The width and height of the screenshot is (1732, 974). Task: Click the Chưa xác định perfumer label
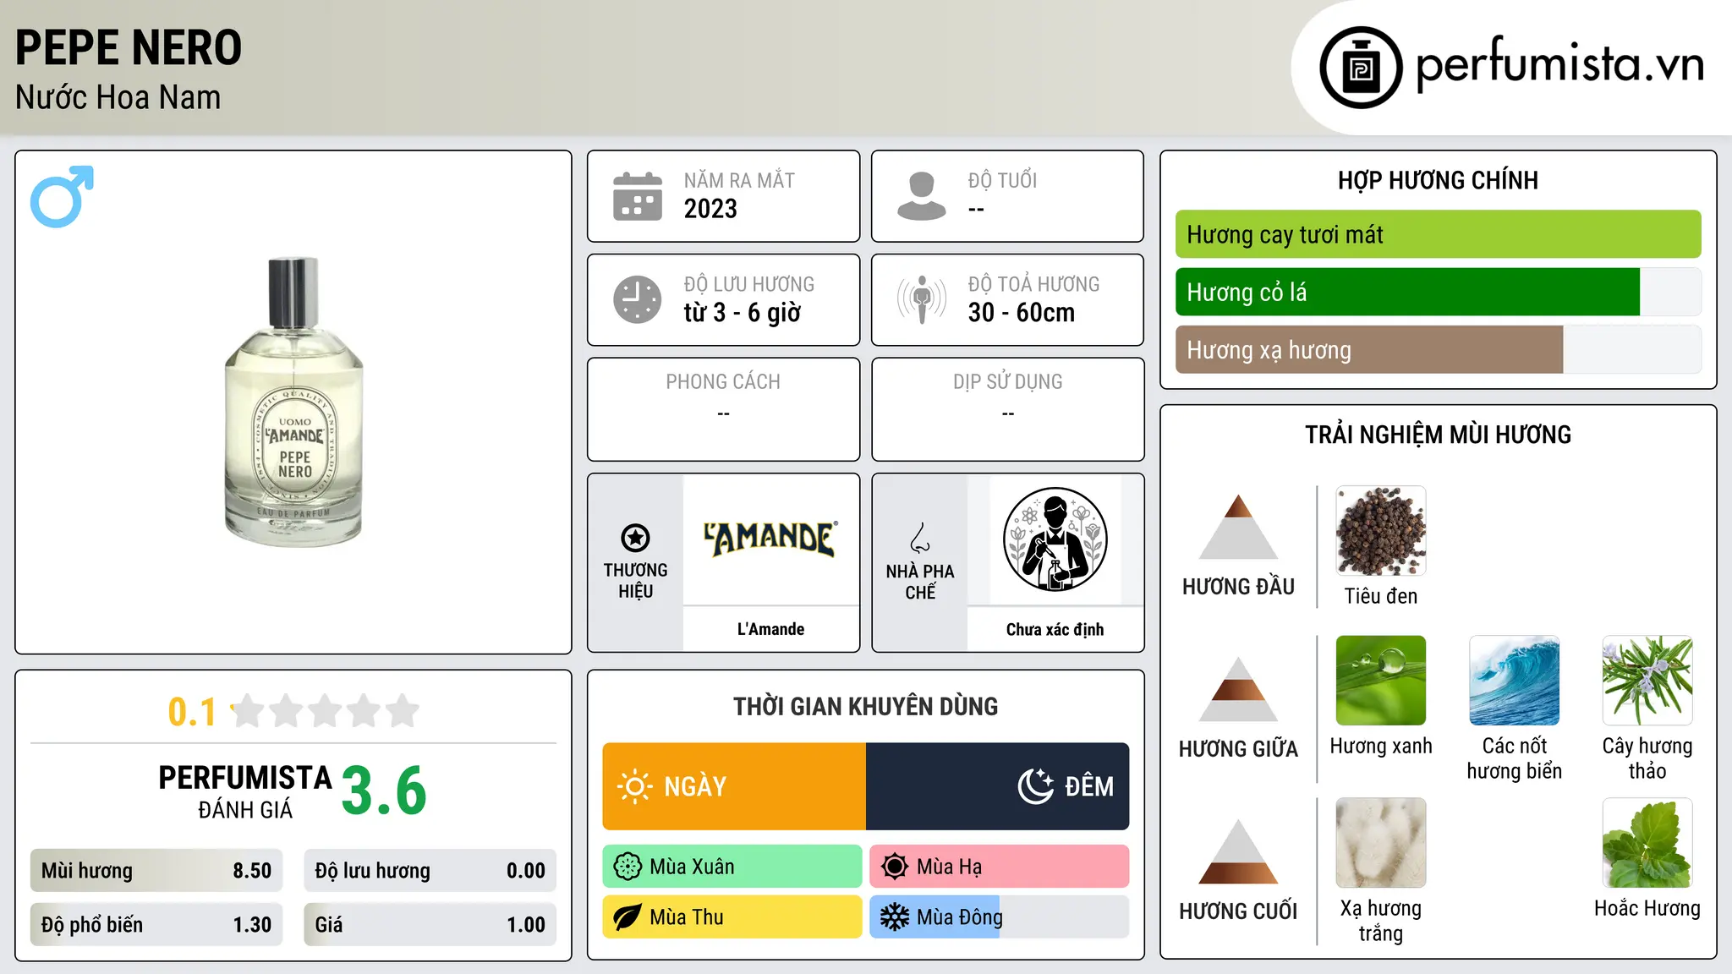click(x=1055, y=629)
